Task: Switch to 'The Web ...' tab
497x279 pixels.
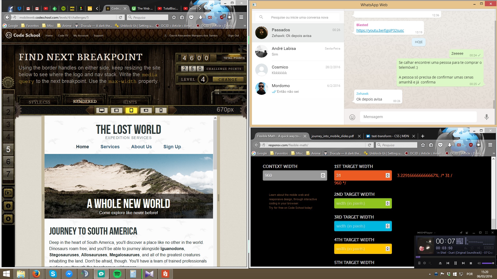Action: pyautogui.click(x=142, y=9)
